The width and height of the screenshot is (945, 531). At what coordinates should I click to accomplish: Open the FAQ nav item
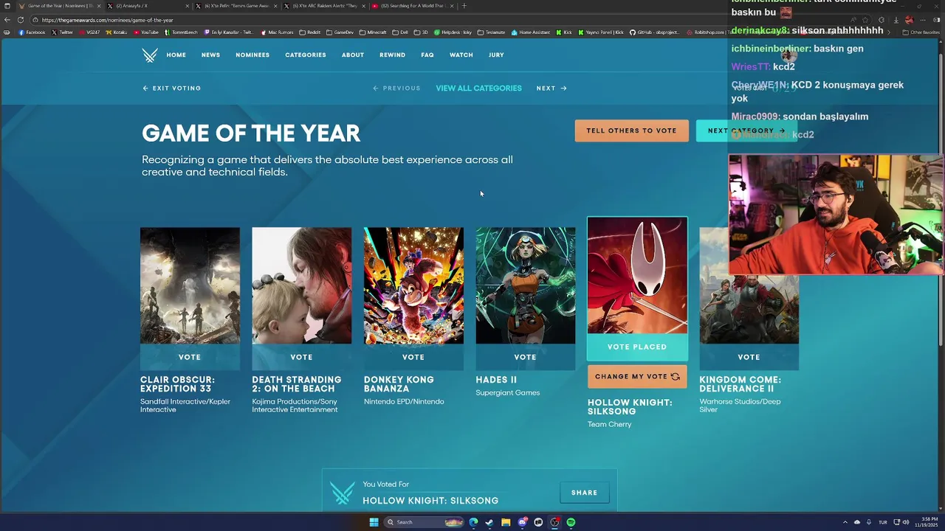coord(427,55)
